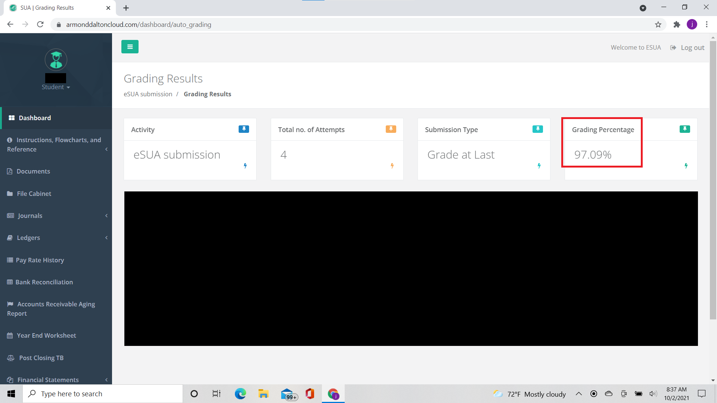Click the eSUA submission breadcrumb link

[x=148, y=94]
